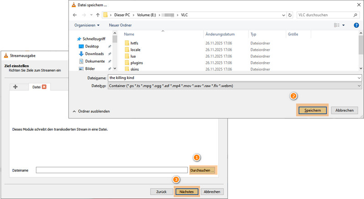Open the Organisieren menu
Image resolution: width=364 pixels, height=199 pixels.
87,25
